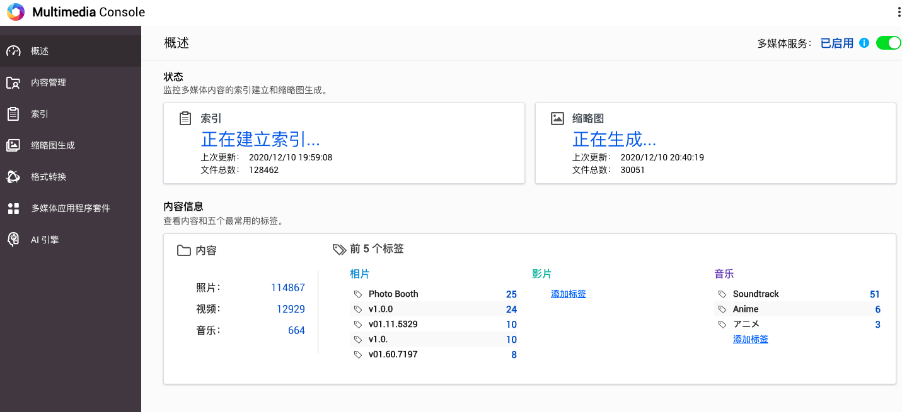Open the 内容管理 sidebar menu item
The width and height of the screenshot is (902, 412).
coord(71,82)
